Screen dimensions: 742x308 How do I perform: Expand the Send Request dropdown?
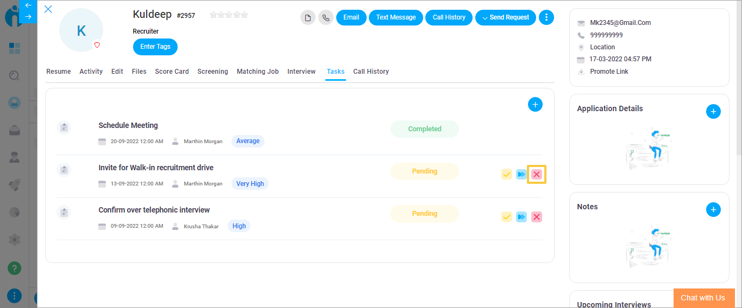coord(506,17)
